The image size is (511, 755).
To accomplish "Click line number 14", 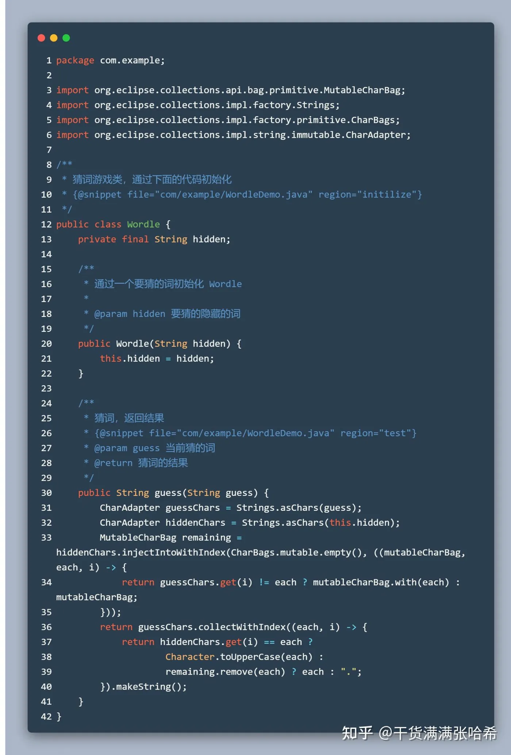I will 46,254.
